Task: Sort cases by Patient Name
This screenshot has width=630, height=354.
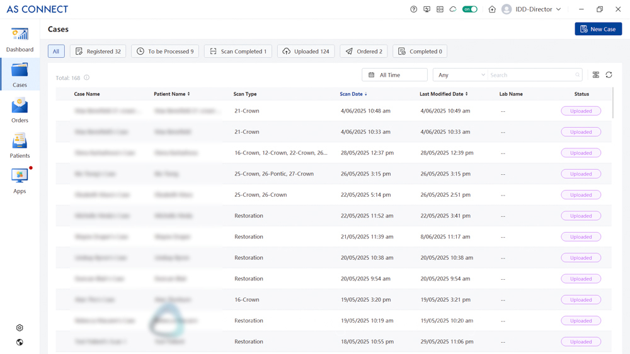Action: pos(171,94)
